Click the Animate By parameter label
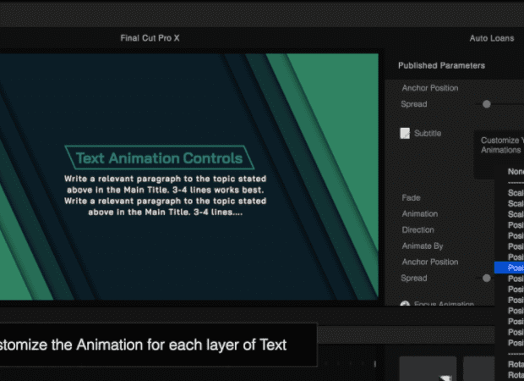Screen dimensions: 524x381 click(423, 246)
